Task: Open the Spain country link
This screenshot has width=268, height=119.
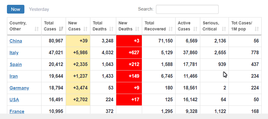Action: (x=16, y=64)
